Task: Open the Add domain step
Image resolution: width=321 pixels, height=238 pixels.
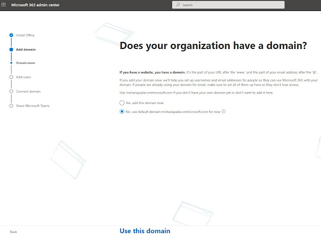Action: click(x=26, y=49)
